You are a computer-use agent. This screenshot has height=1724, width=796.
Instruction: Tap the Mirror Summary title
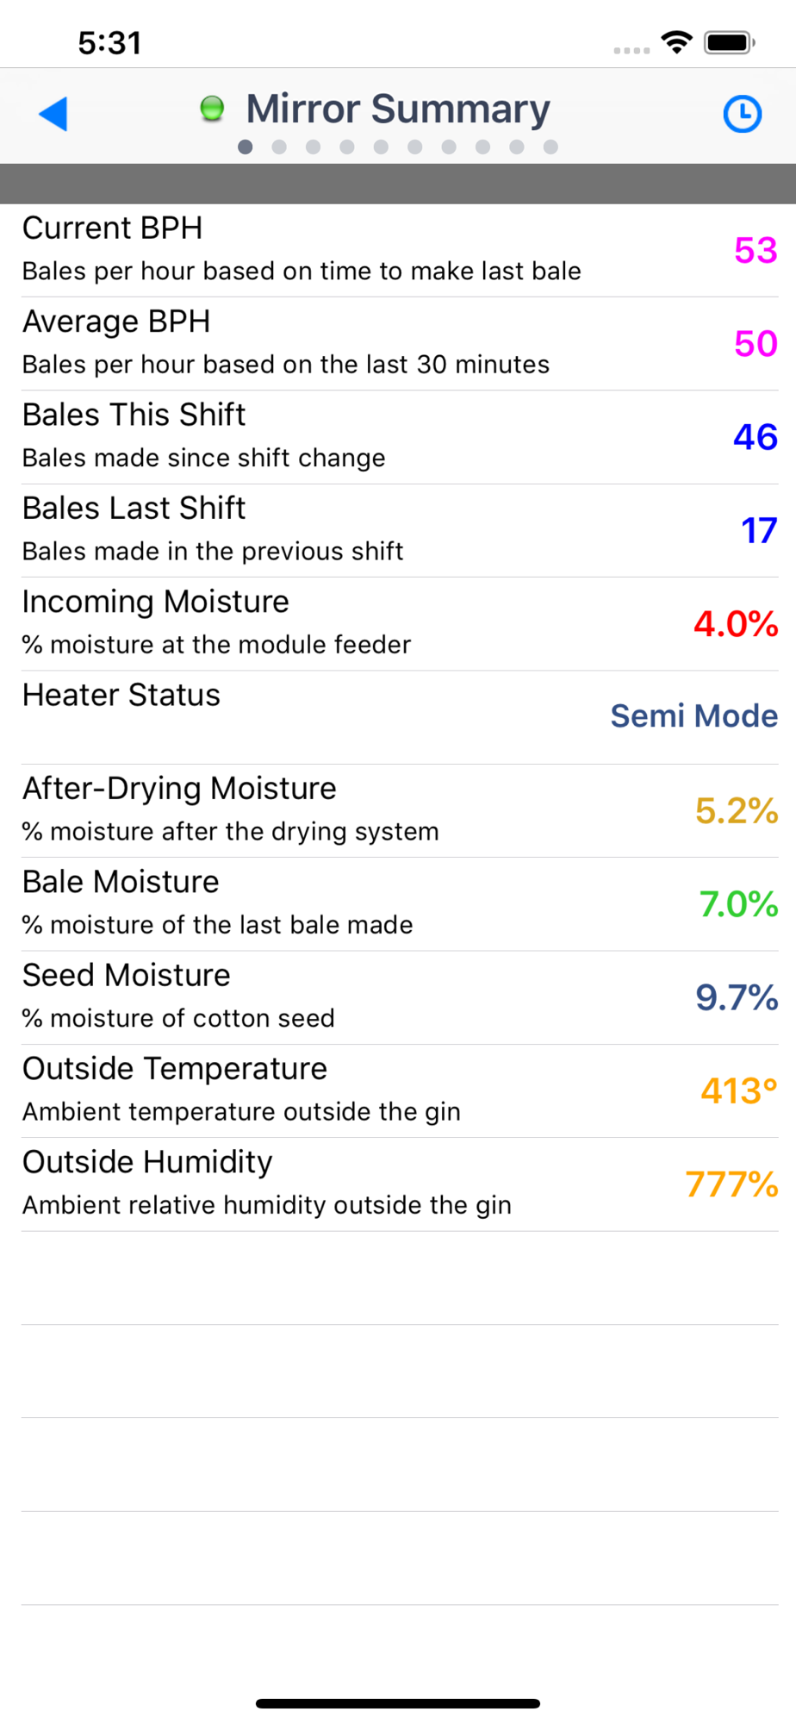click(398, 109)
